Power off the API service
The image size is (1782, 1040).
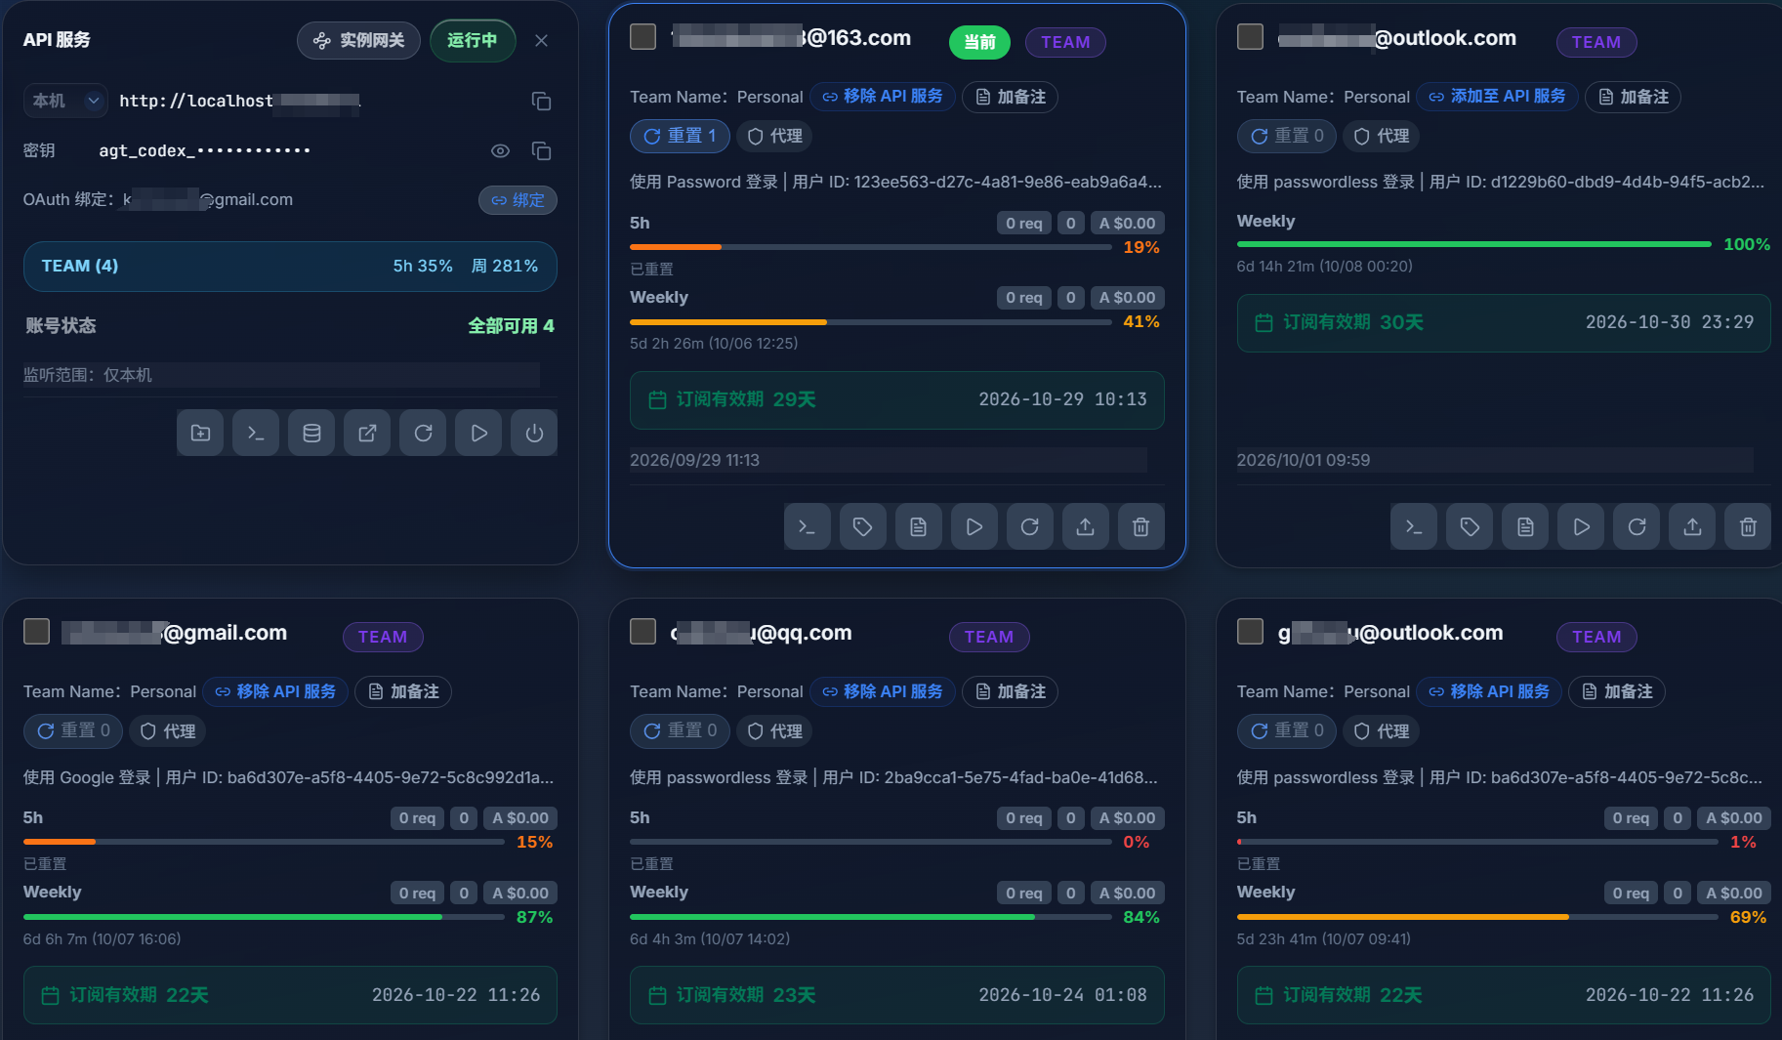pos(534,433)
